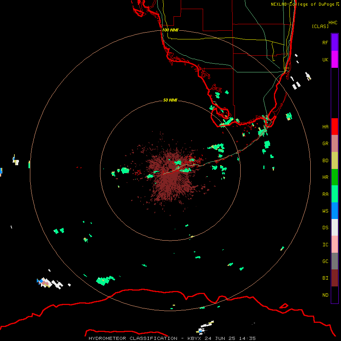Click the [CLAS] unit label
This screenshot has height=341, width=341.
click(x=320, y=26)
